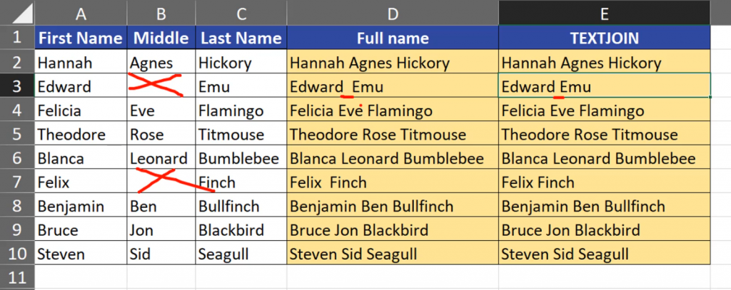
Task: Click the "Bumblebee" last name cell
Action: click(x=241, y=158)
